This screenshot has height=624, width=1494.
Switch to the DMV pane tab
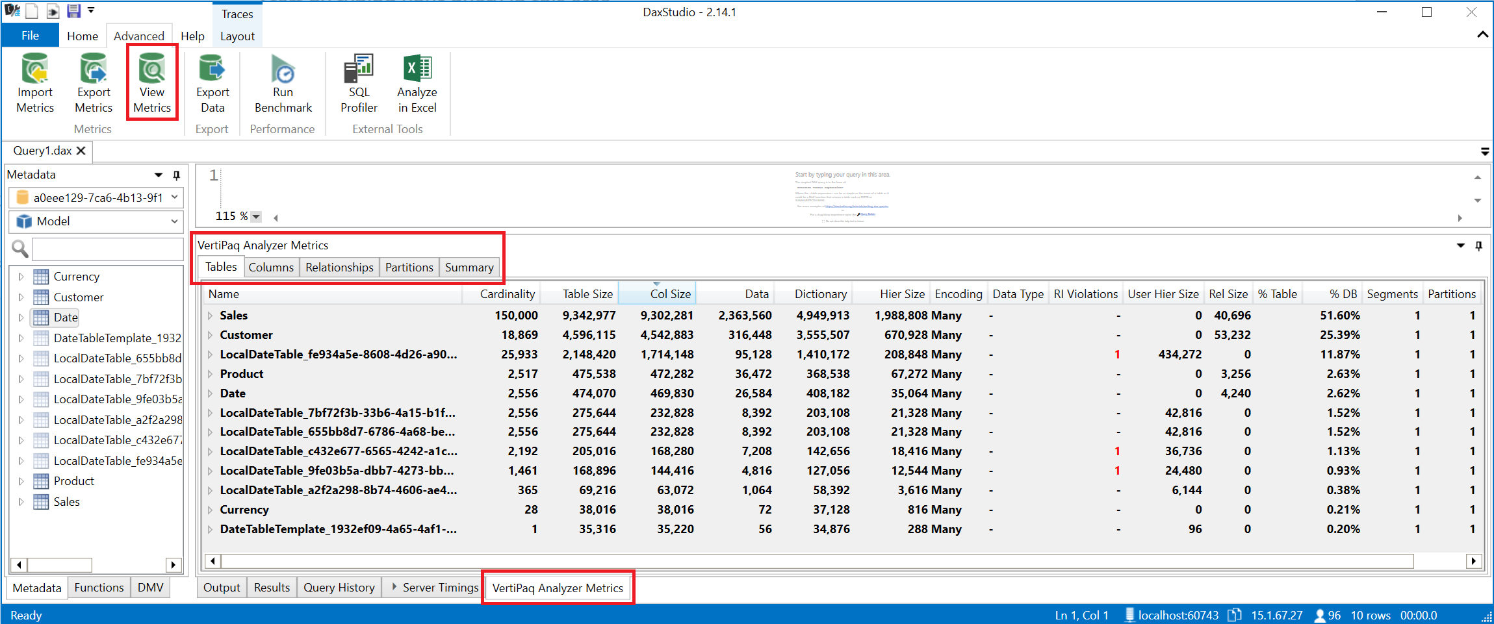[x=150, y=588]
